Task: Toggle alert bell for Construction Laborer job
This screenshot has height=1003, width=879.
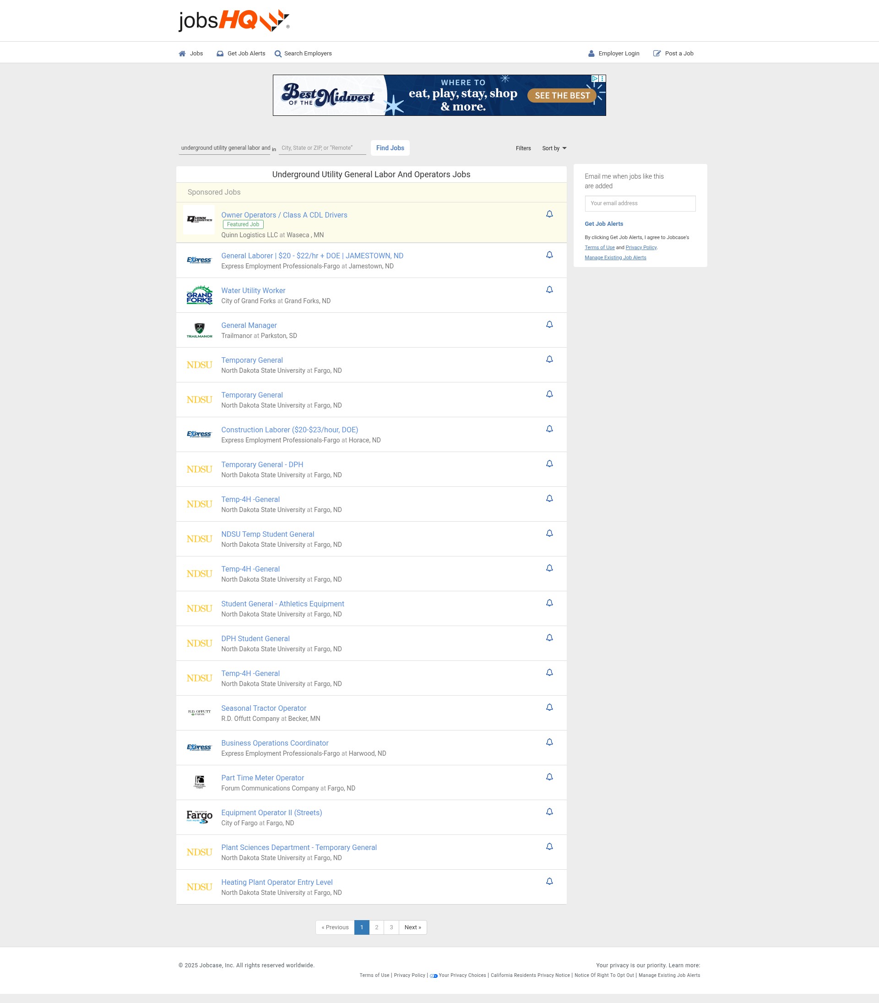Action: pos(549,429)
